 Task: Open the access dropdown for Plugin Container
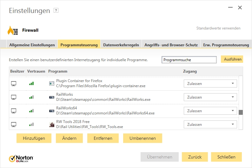pyautogui.click(x=210, y=84)
